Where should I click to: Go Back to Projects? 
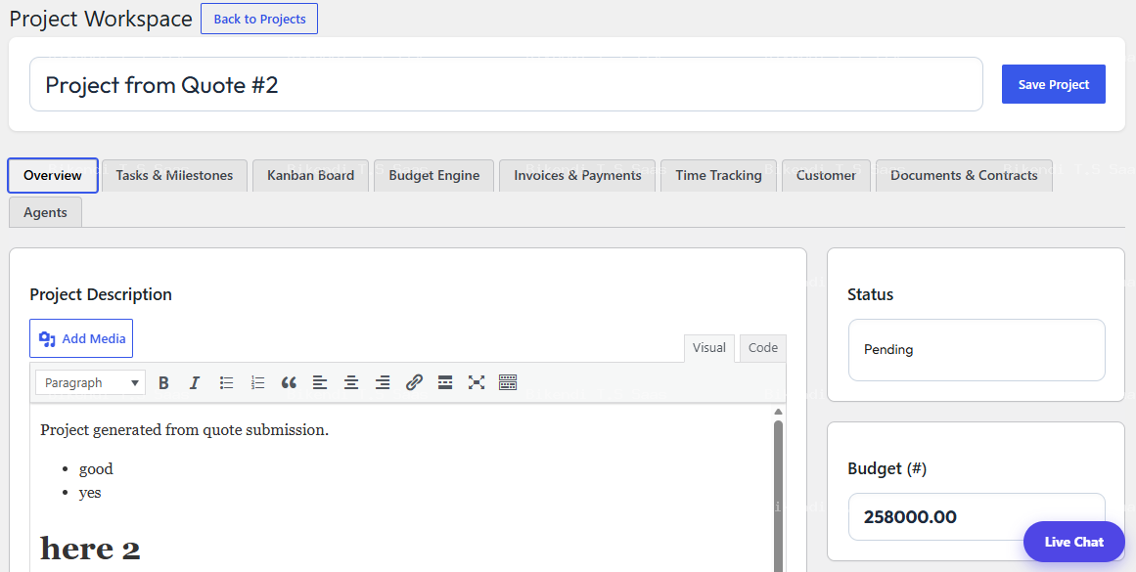tap(259, 19)
